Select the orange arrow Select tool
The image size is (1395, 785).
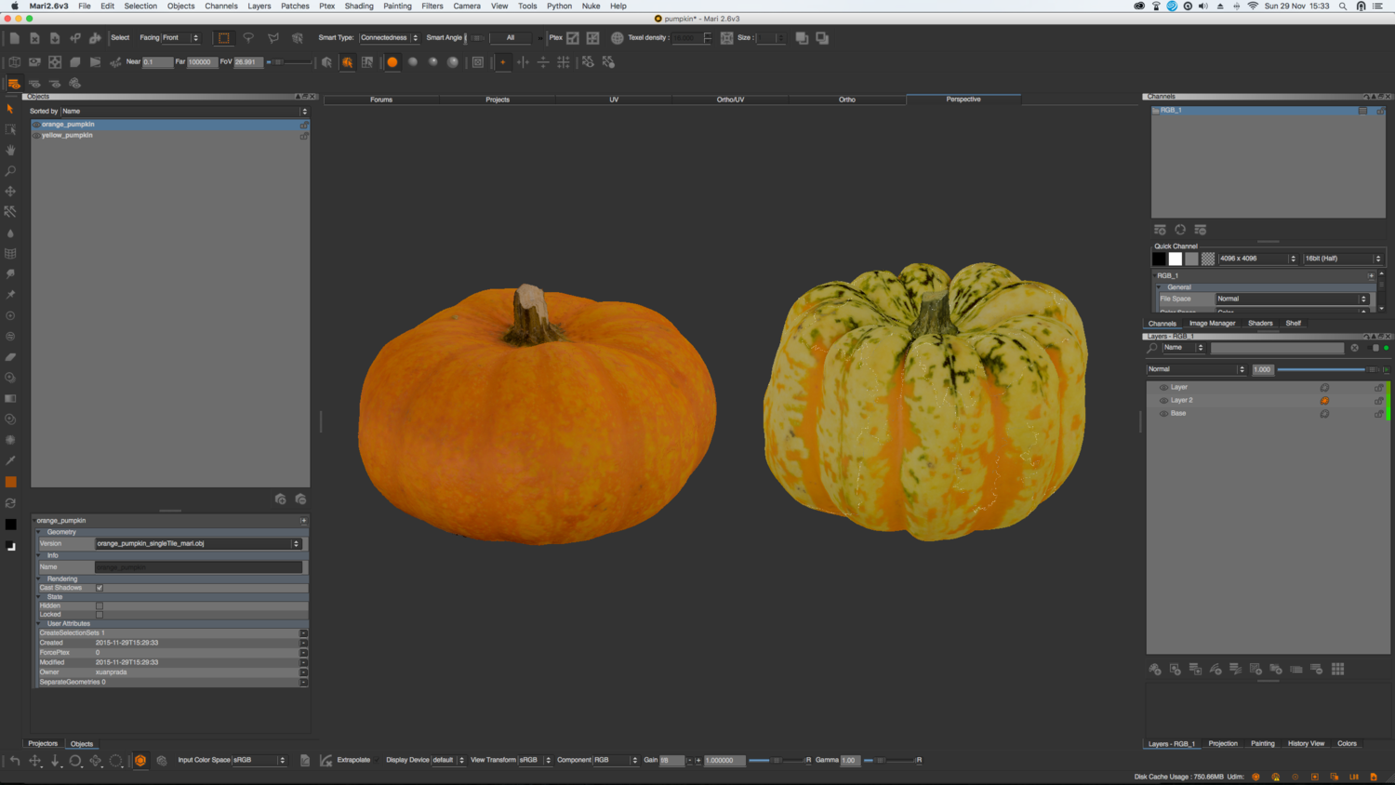(x=10, y=109)
